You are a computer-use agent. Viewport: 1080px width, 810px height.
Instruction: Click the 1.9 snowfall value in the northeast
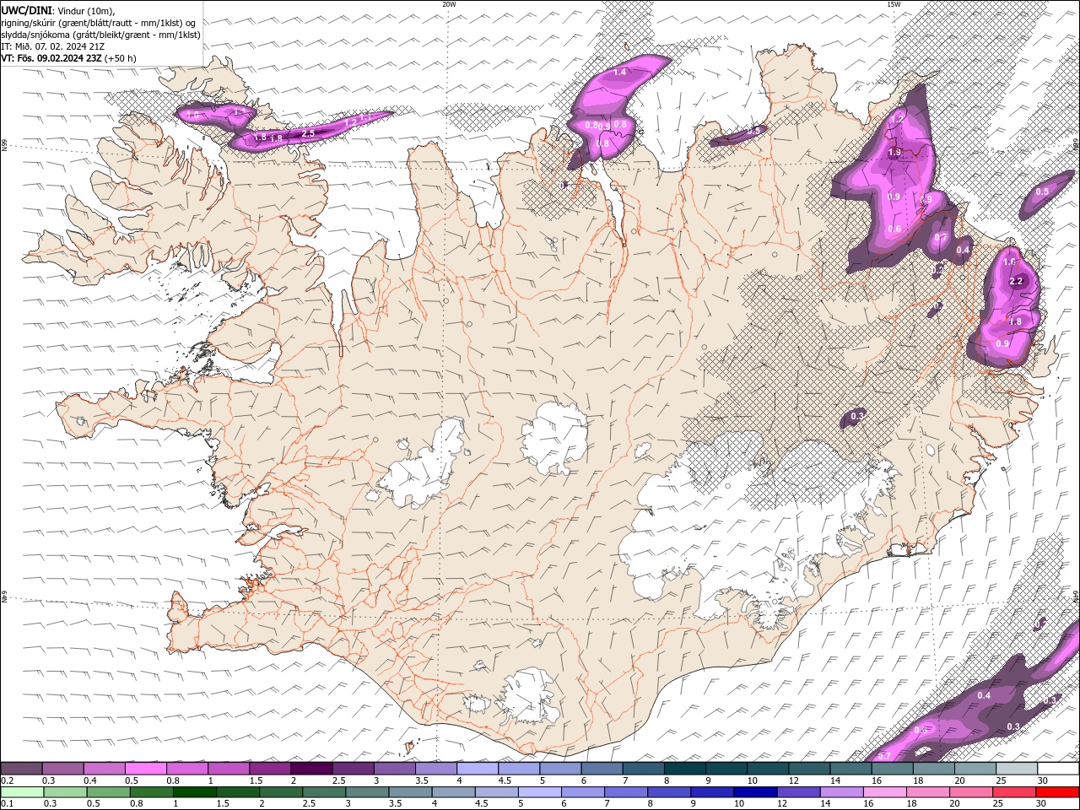tap(895, 152)
